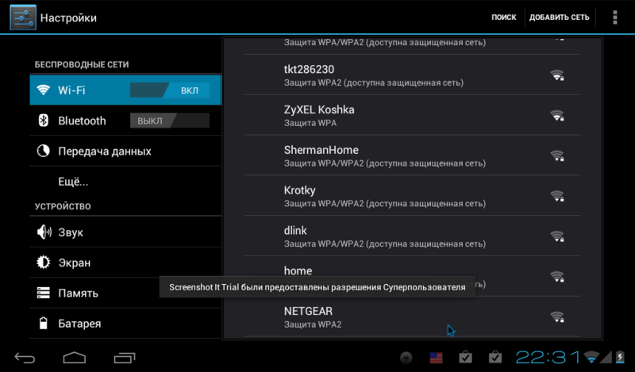The width and height of the screenshot is (635, 372).
Task: Open the Память settings
Action: tap(125, 293)
